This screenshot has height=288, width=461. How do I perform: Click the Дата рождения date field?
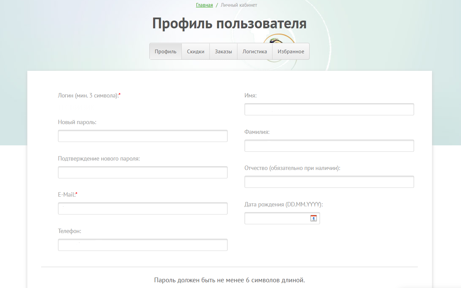click(x=277, y=218)
